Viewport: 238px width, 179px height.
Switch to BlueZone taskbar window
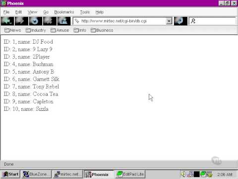[37, 174]
